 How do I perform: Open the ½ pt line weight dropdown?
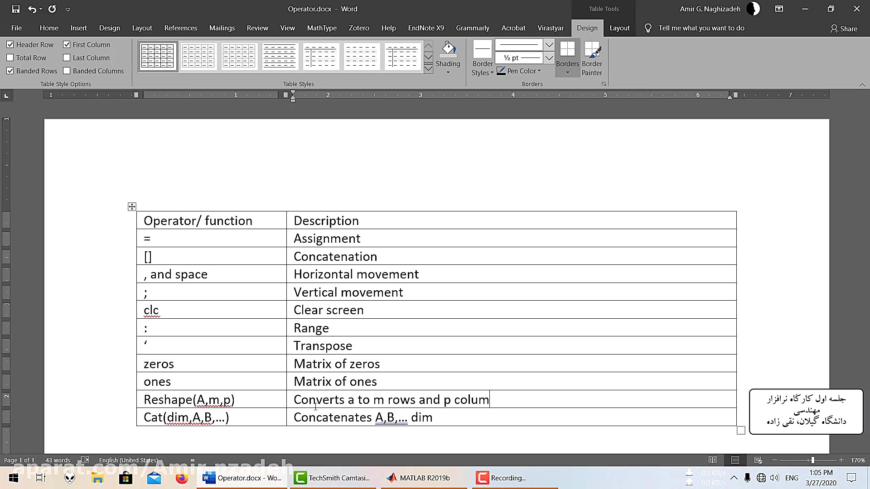[549, 58]
